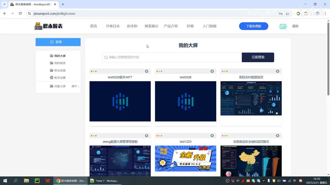Expand the 旧版大屏 section with 展开
Screen dimensions: 330x185
75,86
